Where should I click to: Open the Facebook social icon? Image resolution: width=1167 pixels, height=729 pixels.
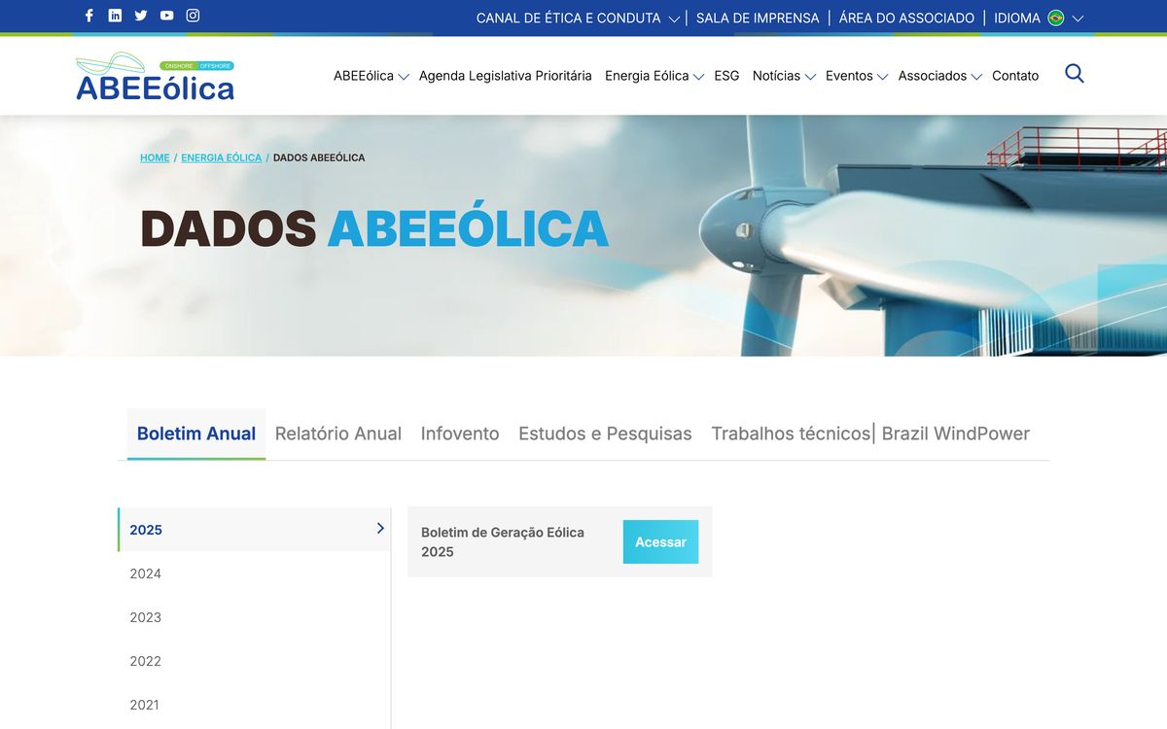pyautogui.click(x=89, y=16)
